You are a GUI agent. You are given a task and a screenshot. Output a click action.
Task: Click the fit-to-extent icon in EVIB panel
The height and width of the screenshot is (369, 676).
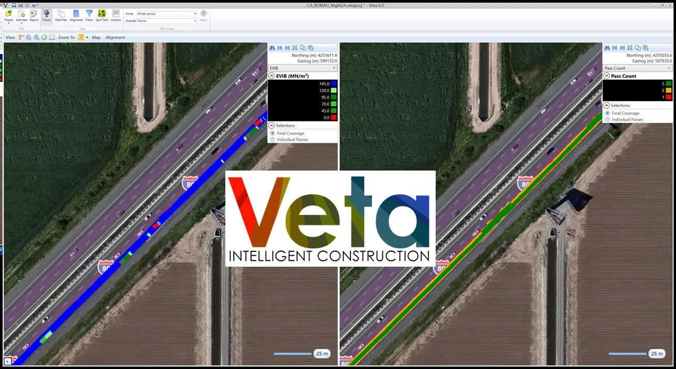click(x=295, y=48)
